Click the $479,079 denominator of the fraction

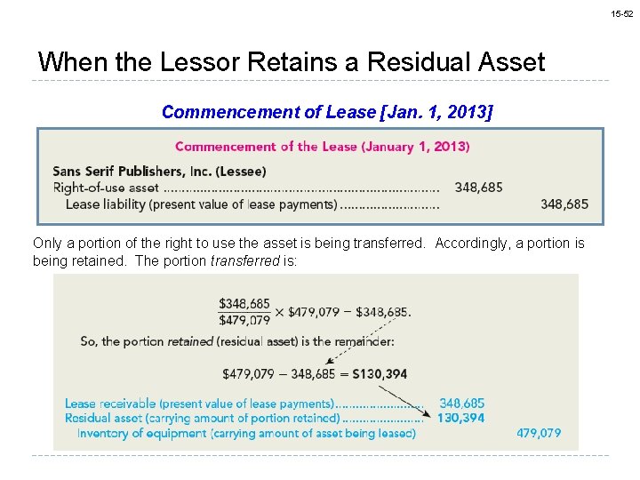click(x=244, y=320)
